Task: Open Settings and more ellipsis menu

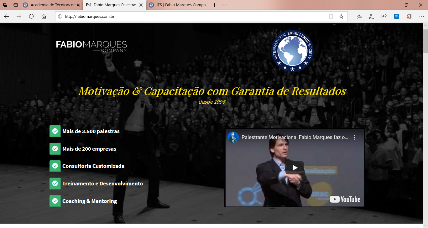Action: point(421,17)
